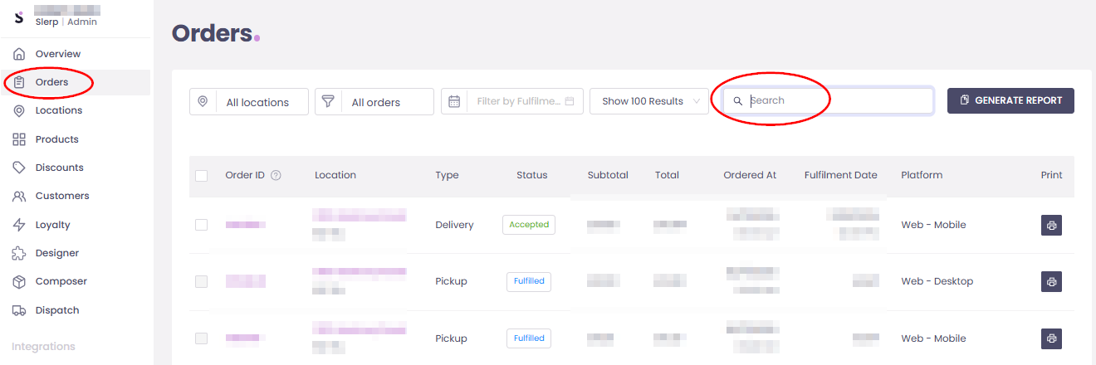The height and width of the screenshot is (365, 1096).
Task: Go to the Customers menu item
Action: tap(61, 196)
